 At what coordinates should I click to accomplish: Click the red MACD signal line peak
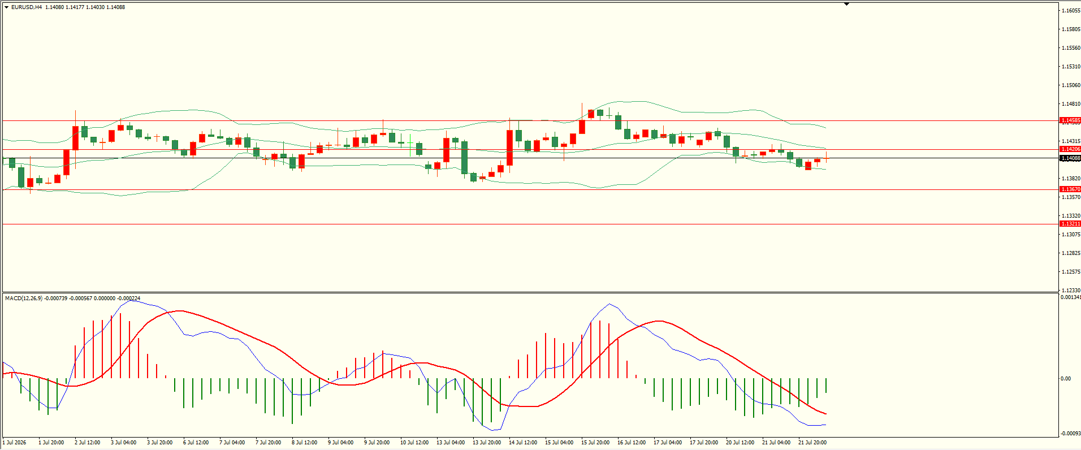click(x=180, y=311)
